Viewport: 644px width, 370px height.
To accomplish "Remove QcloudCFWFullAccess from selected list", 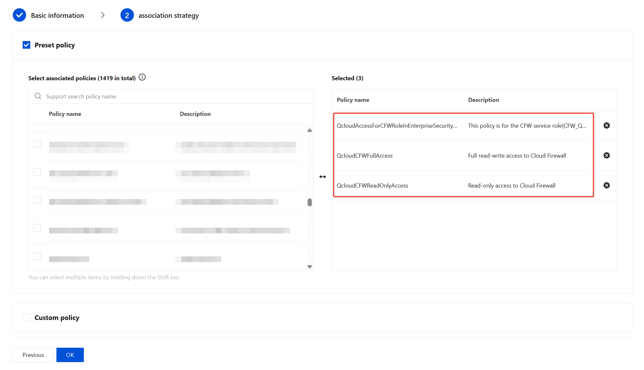I will [x=607, y=155].
